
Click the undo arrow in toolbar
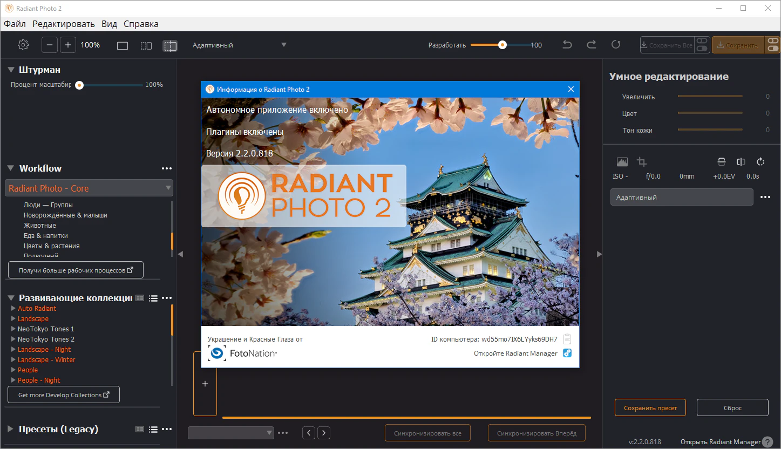tap(567, 45)
